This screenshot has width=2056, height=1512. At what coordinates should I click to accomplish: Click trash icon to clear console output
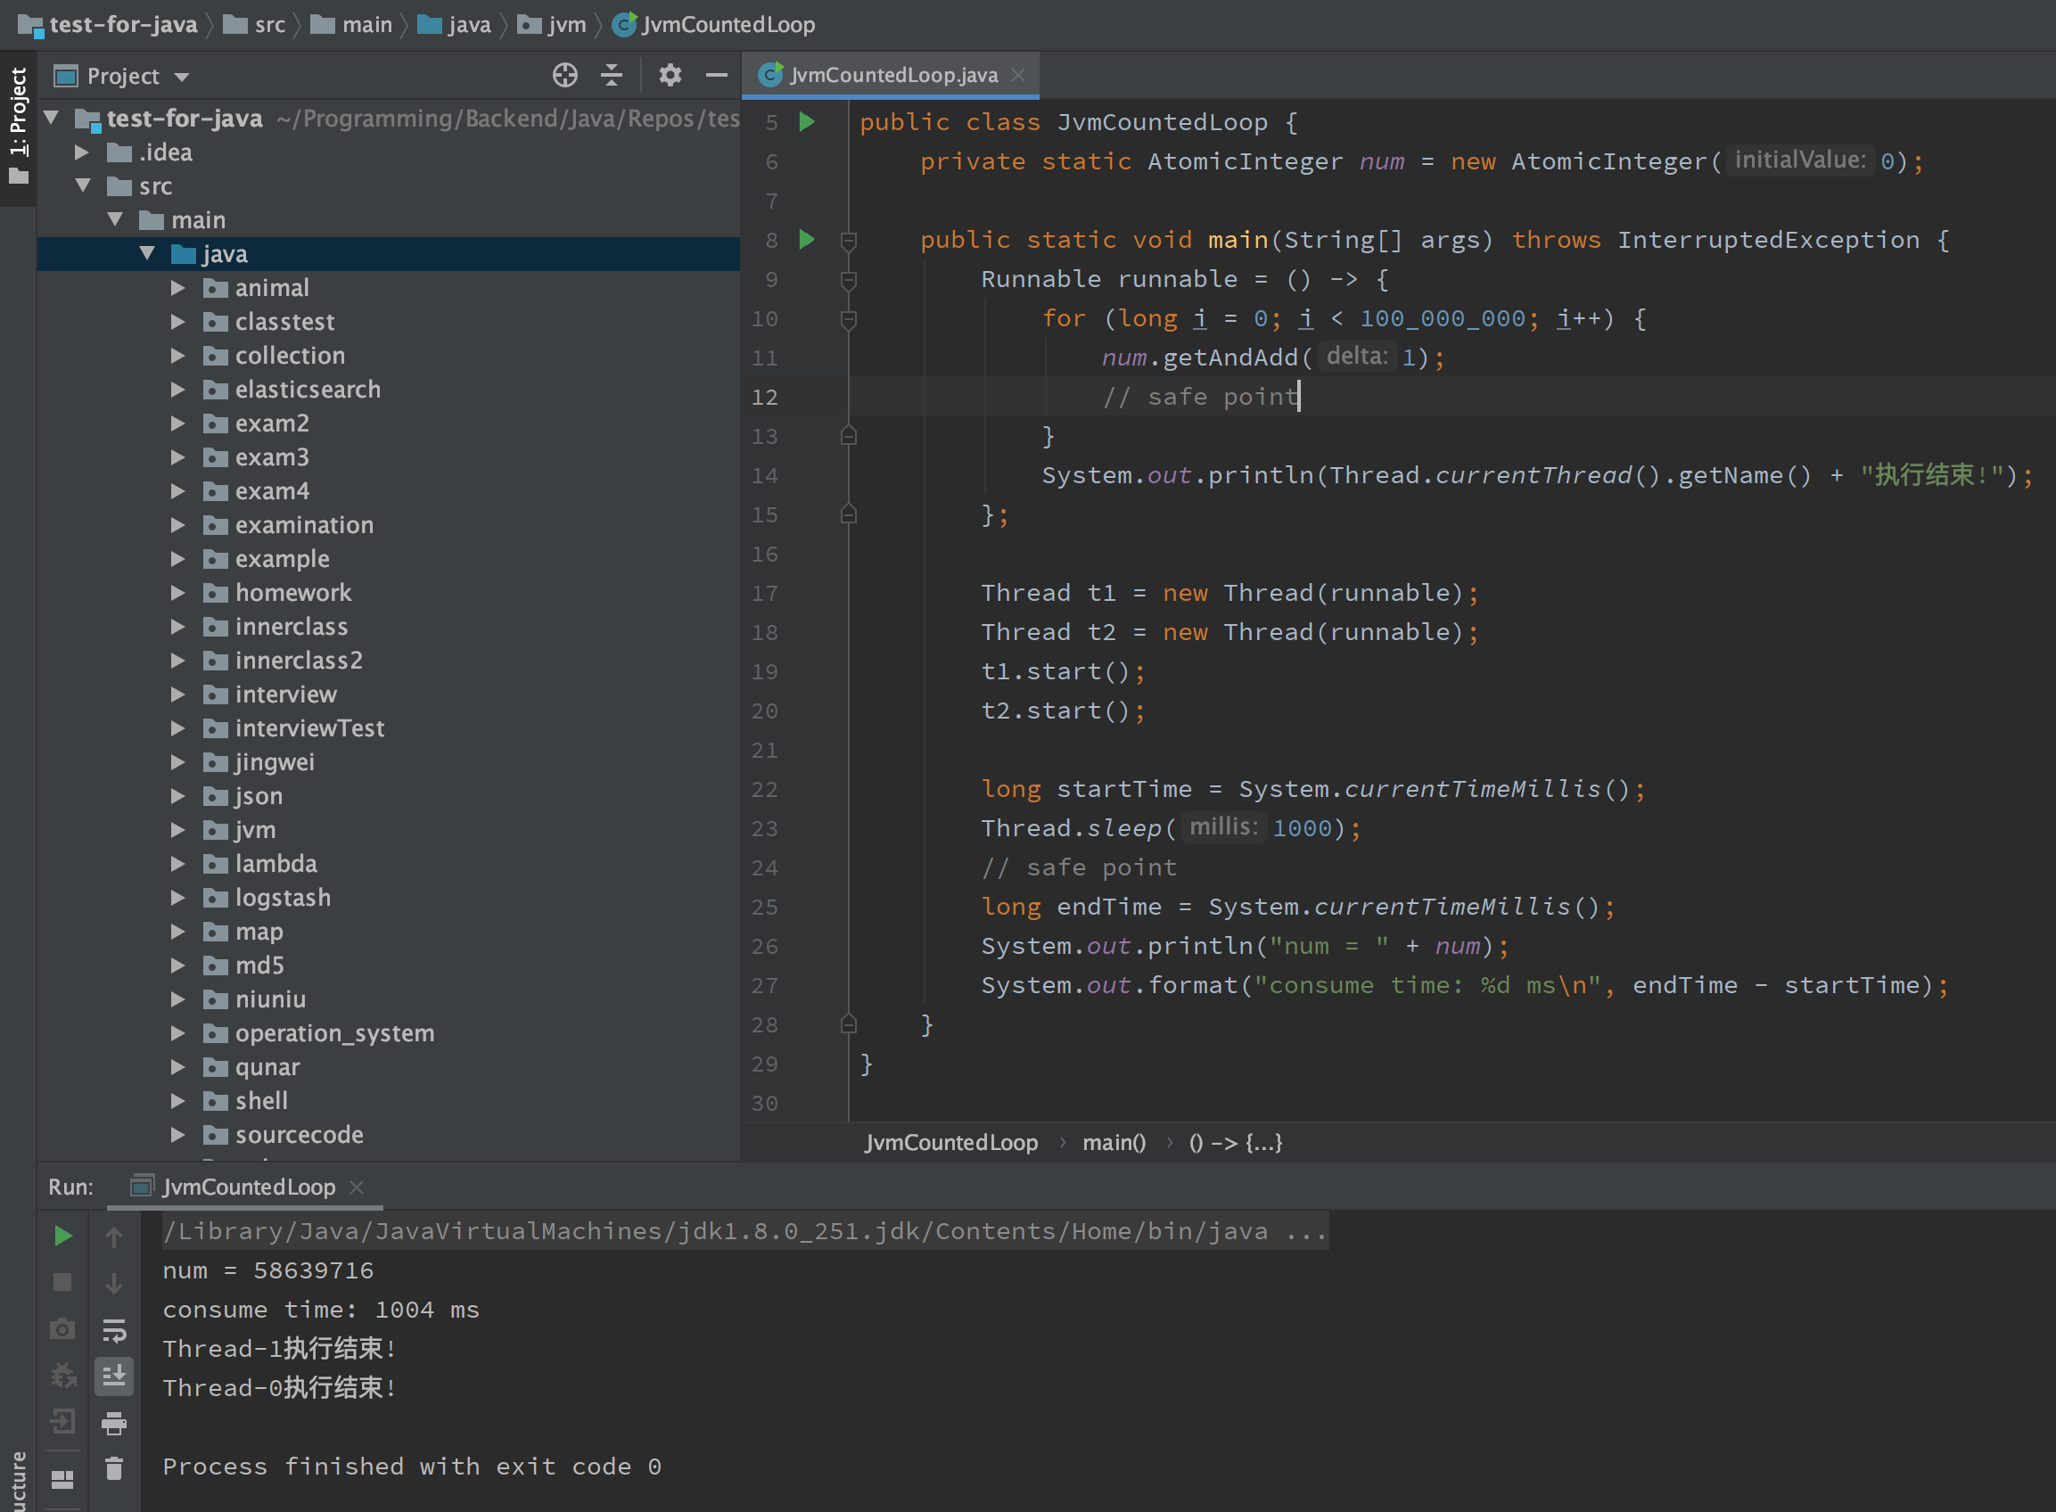[114, 1469]
